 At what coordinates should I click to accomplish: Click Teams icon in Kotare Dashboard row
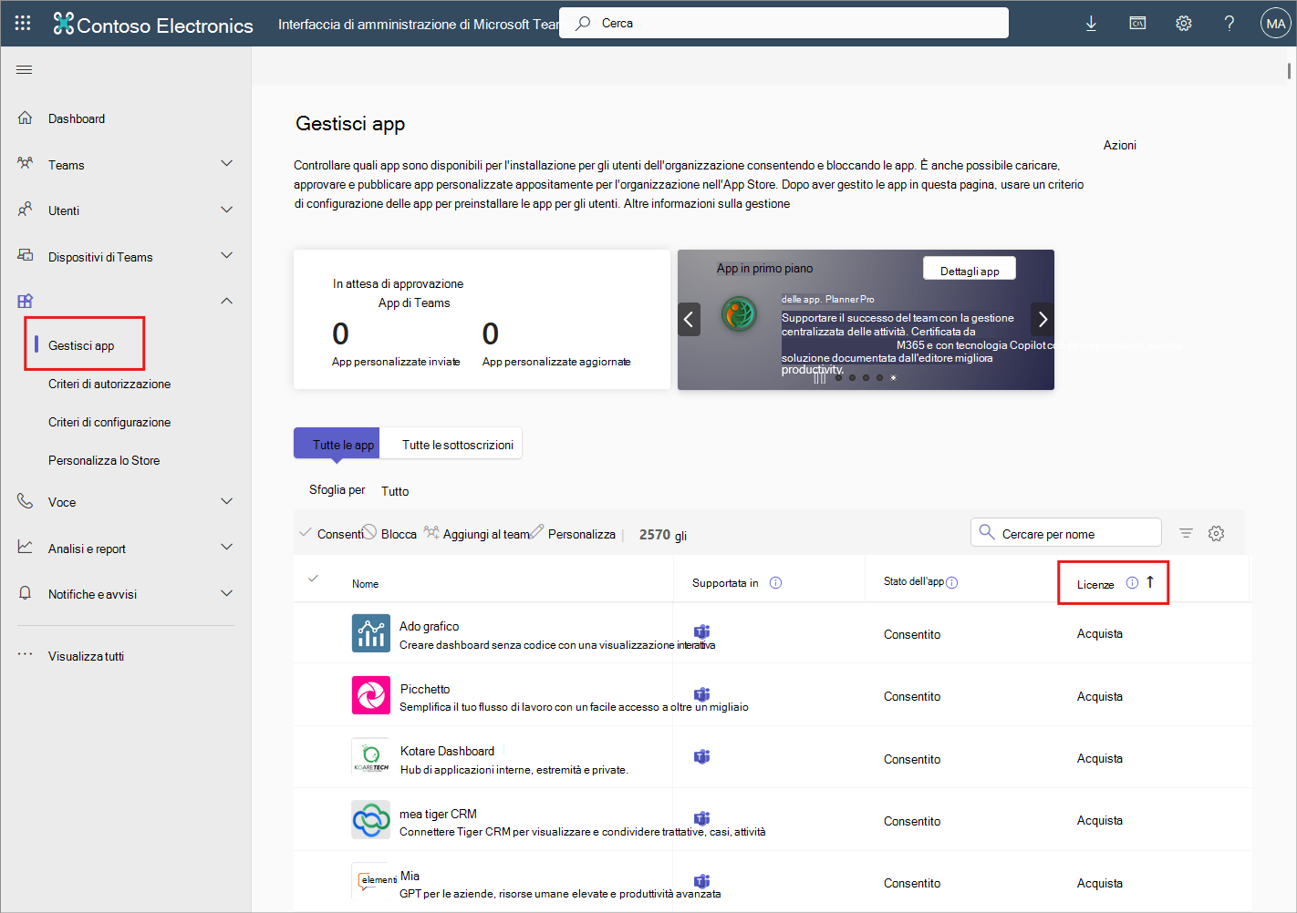pyautogui.click(x=701, y=757)
